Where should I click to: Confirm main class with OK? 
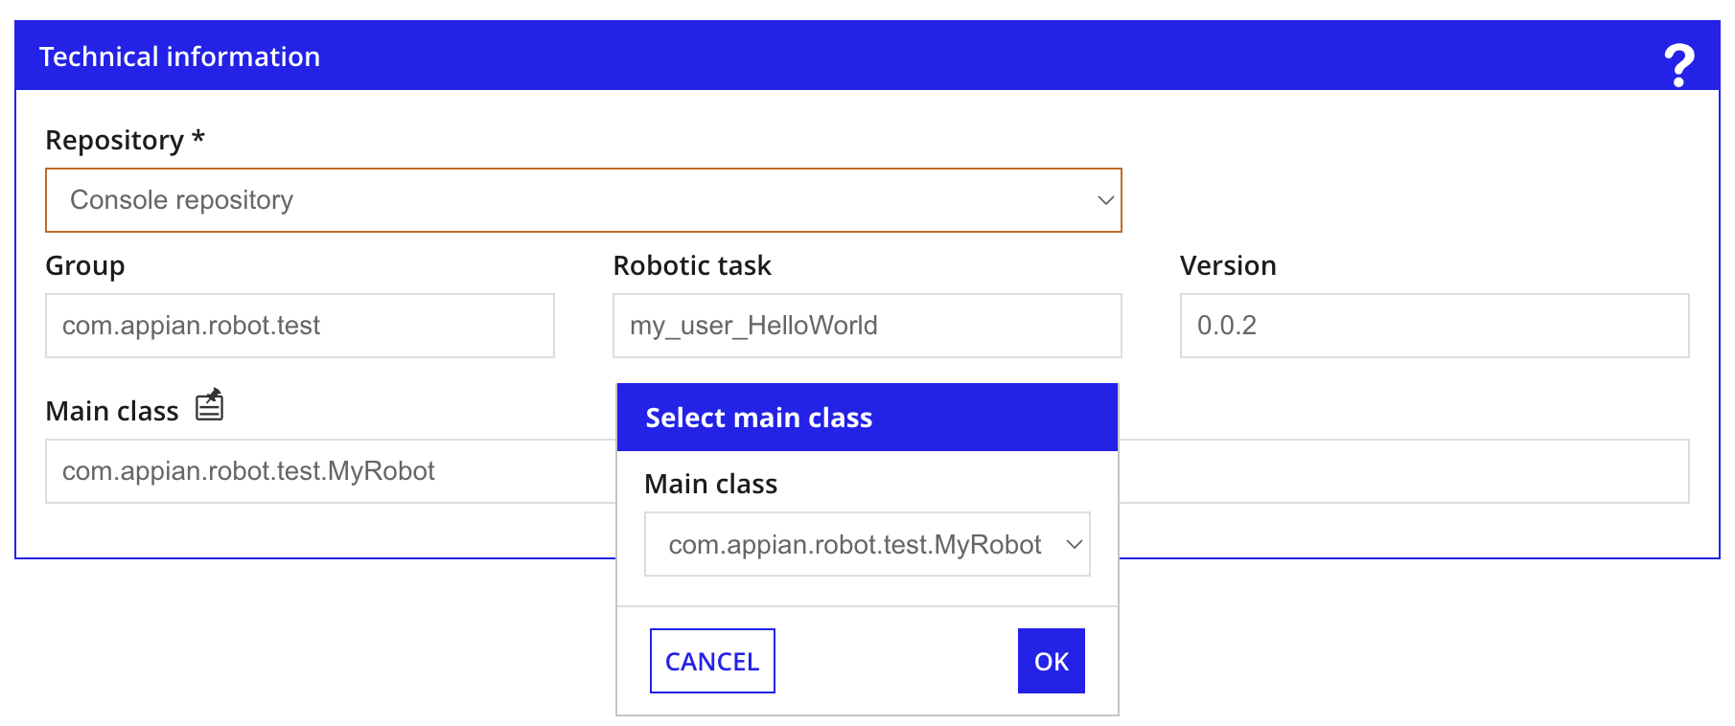pos(1052,661)
